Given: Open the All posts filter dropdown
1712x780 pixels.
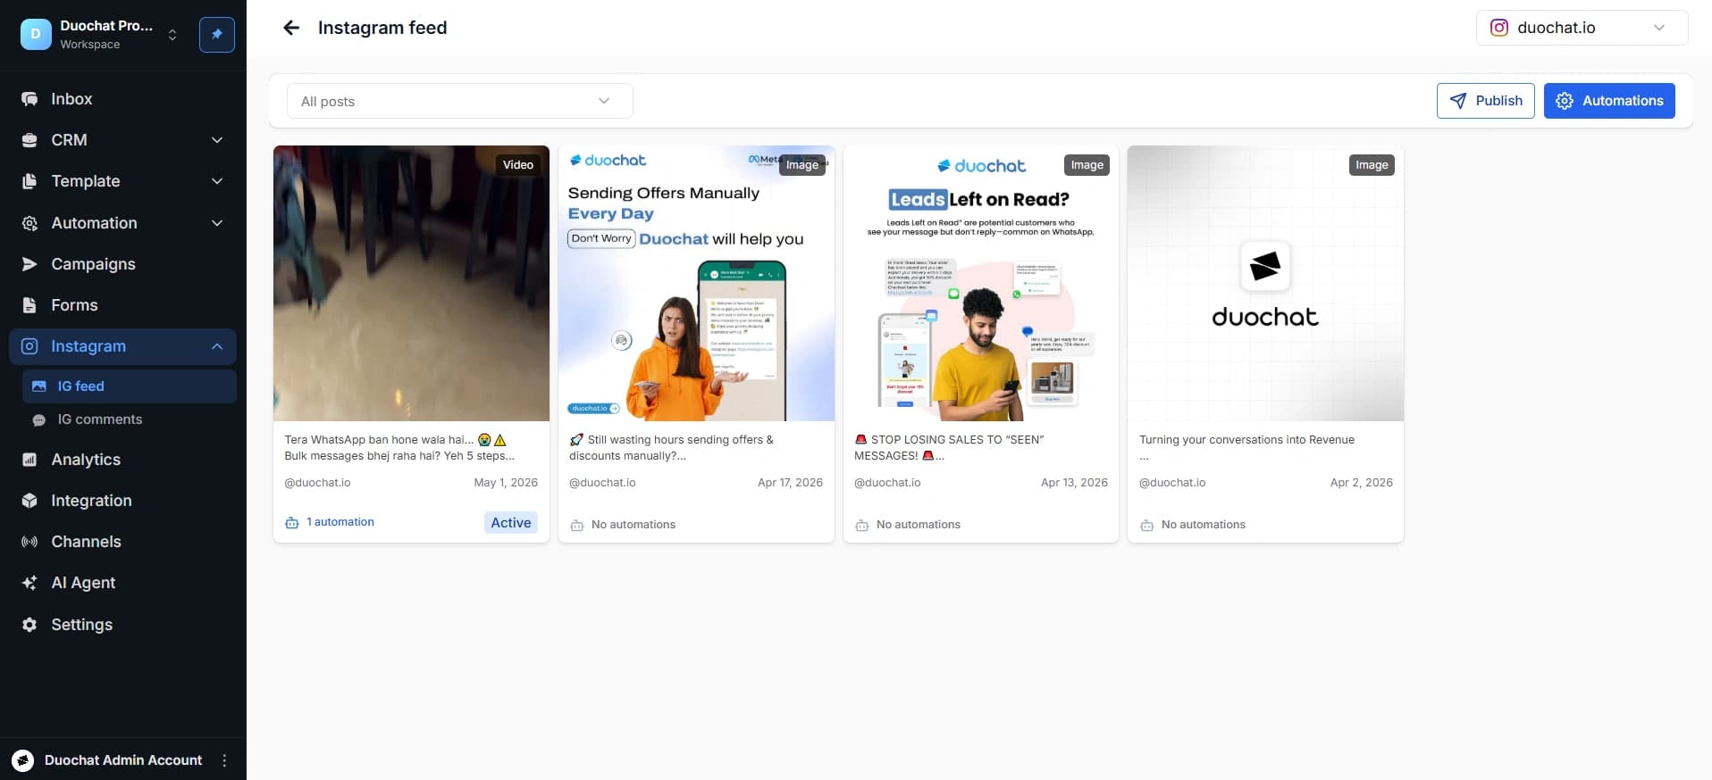Looking at the screenshot, I should (459, 101).
